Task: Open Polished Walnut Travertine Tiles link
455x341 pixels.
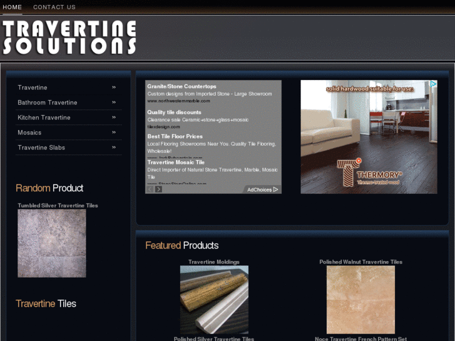Action: pos(360,262)
